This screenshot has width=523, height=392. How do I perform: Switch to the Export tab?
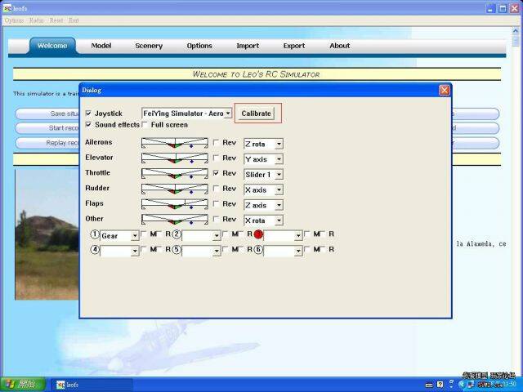pos(294,46)
